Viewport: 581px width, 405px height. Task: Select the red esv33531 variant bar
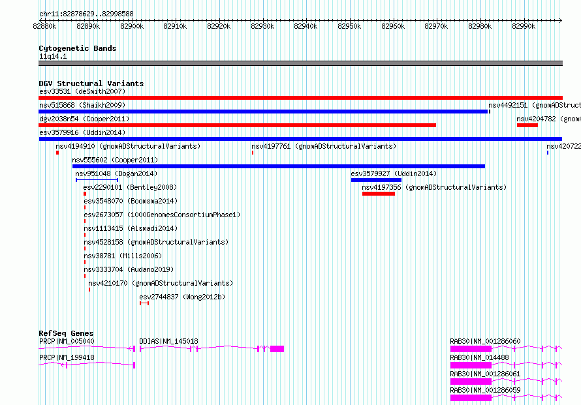pyautogui.click(x=300, y=98)
